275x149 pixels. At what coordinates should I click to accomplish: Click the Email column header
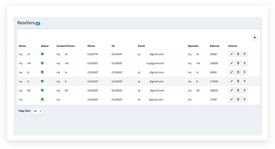[141, 46]
